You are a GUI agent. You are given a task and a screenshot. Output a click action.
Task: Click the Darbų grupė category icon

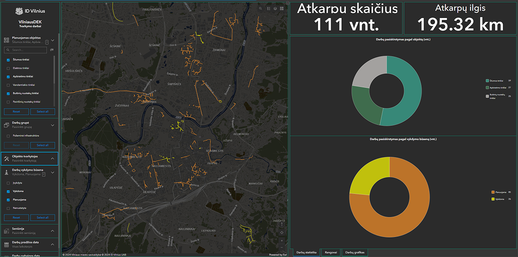tap(6, 125)
